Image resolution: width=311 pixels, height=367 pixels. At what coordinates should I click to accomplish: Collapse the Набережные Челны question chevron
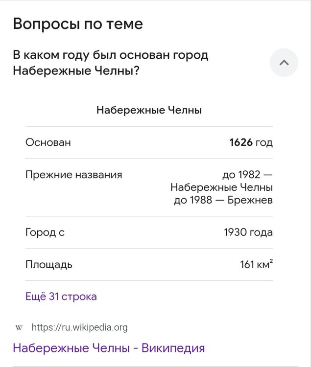pos(284,63)
